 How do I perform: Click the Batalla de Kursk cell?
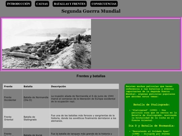coord(36,132)
